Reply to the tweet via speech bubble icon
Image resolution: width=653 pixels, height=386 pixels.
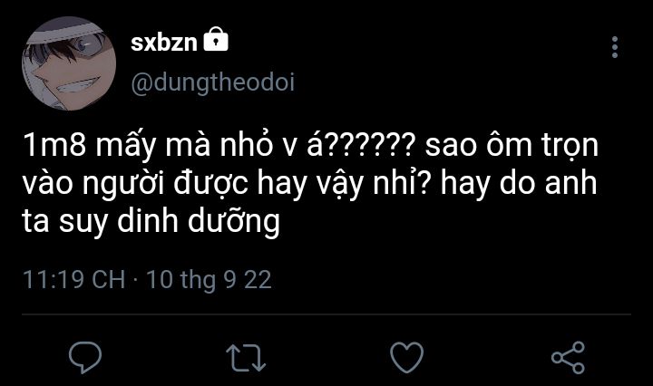coord(85,357)
